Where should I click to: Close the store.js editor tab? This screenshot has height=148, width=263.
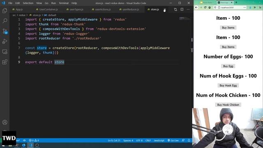[x=164, y=9]
